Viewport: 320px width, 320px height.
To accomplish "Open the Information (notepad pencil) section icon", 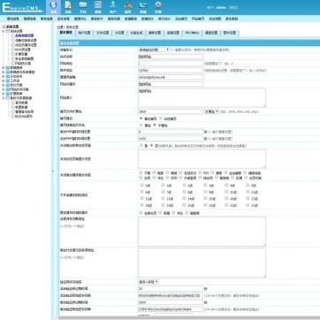I will 68,7.
